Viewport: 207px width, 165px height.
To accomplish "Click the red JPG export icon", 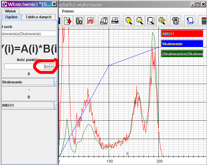I will pos(90,21).
